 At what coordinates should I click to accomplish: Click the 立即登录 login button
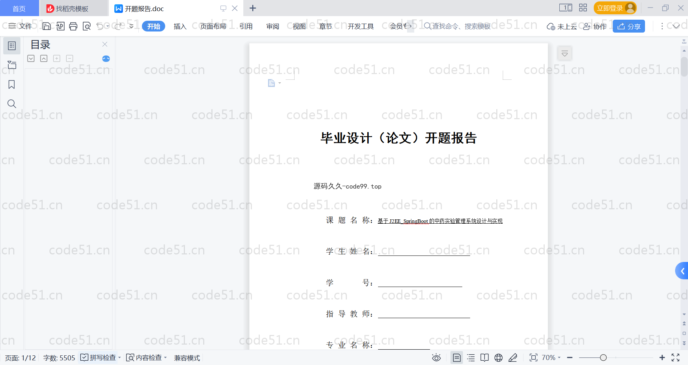tap(615, 8)
